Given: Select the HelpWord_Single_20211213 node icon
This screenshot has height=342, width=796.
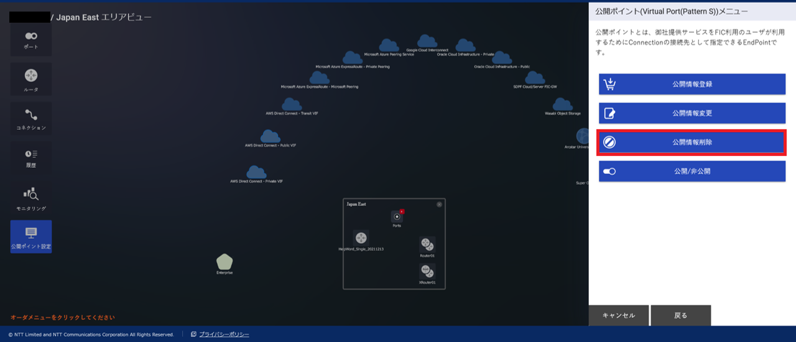Looking at the screenshot, I should (361, 238).
